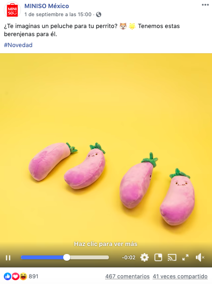Click 'Haz clic para ver más'
This screenshot has width=212, height=284.
[x=106, y=244]
